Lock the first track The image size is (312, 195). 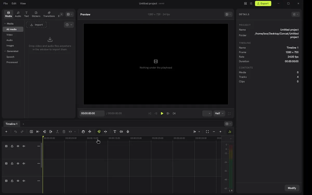[x=12, y=146]
